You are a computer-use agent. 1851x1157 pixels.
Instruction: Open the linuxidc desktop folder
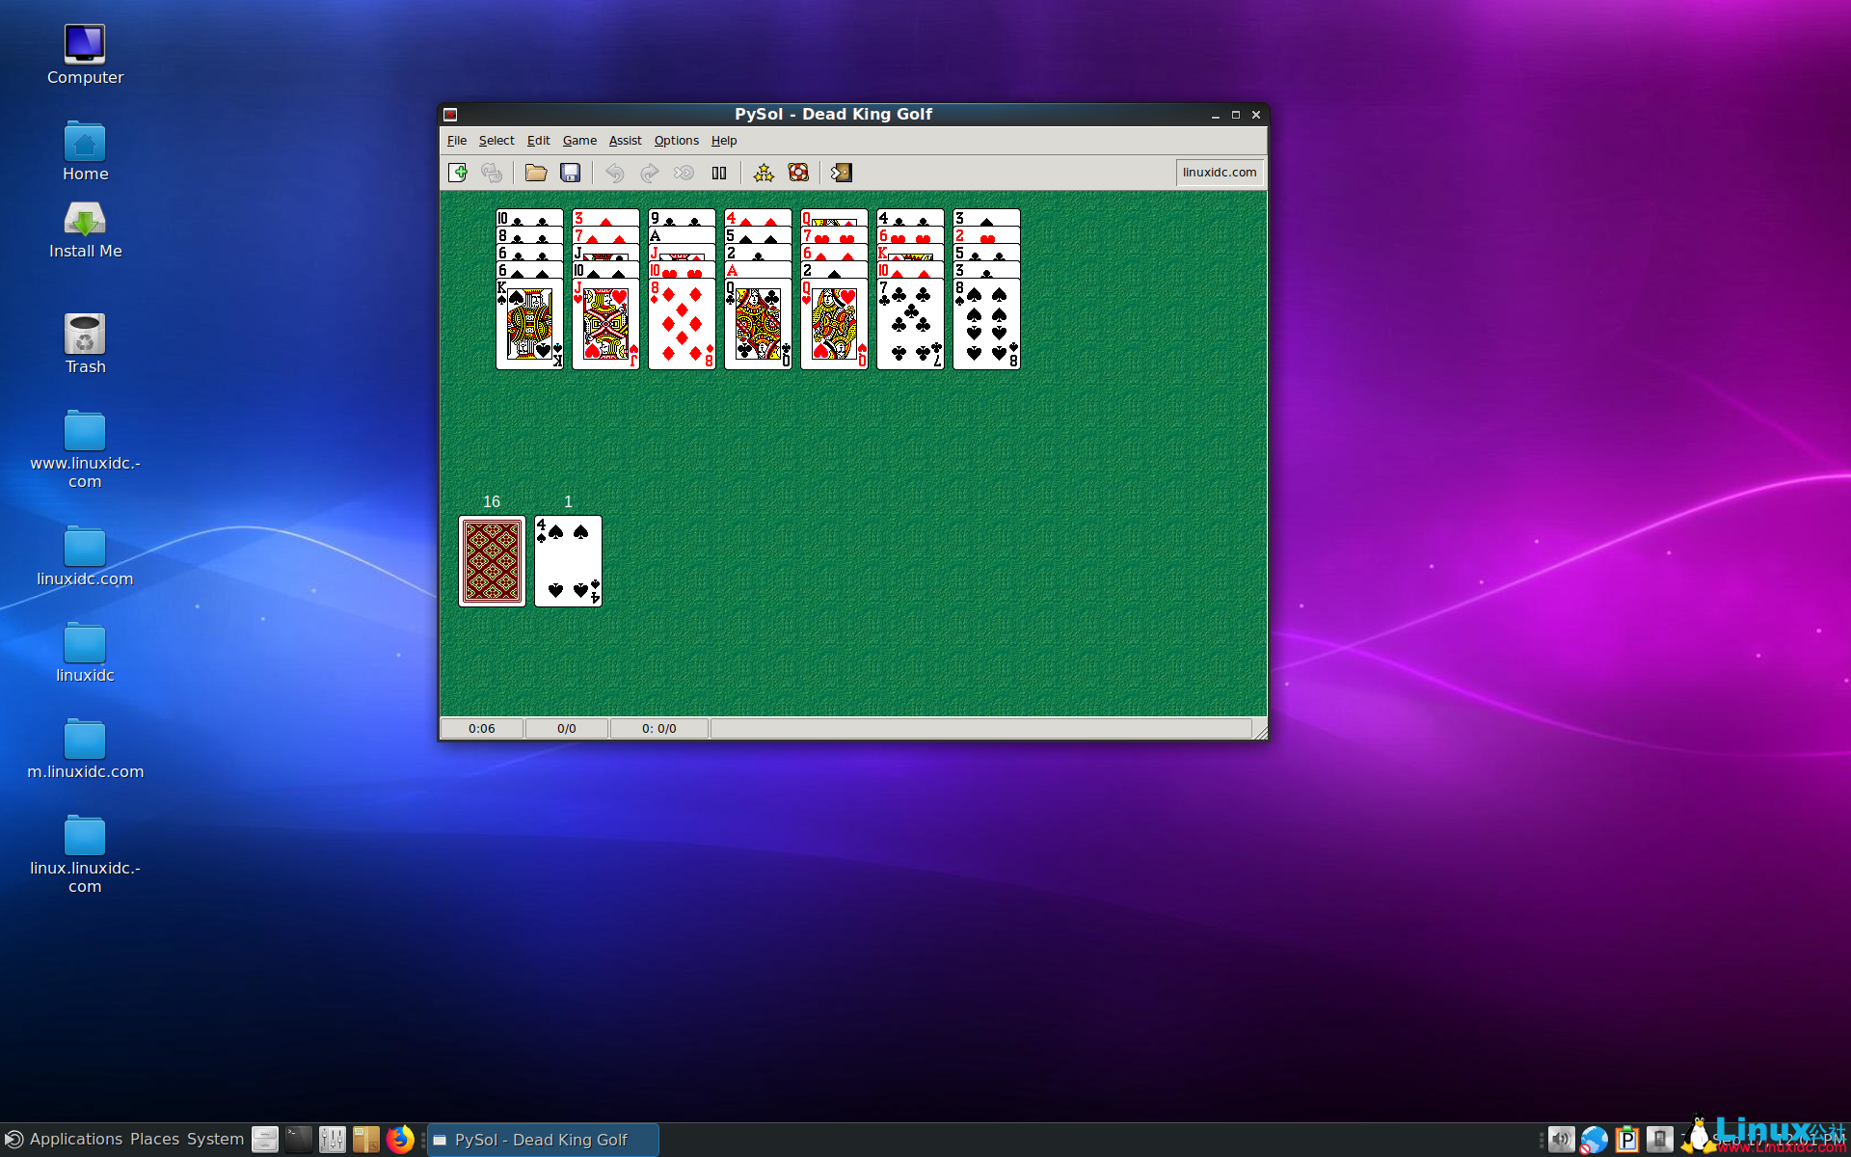pyautogui.click(x=85, y=654)
